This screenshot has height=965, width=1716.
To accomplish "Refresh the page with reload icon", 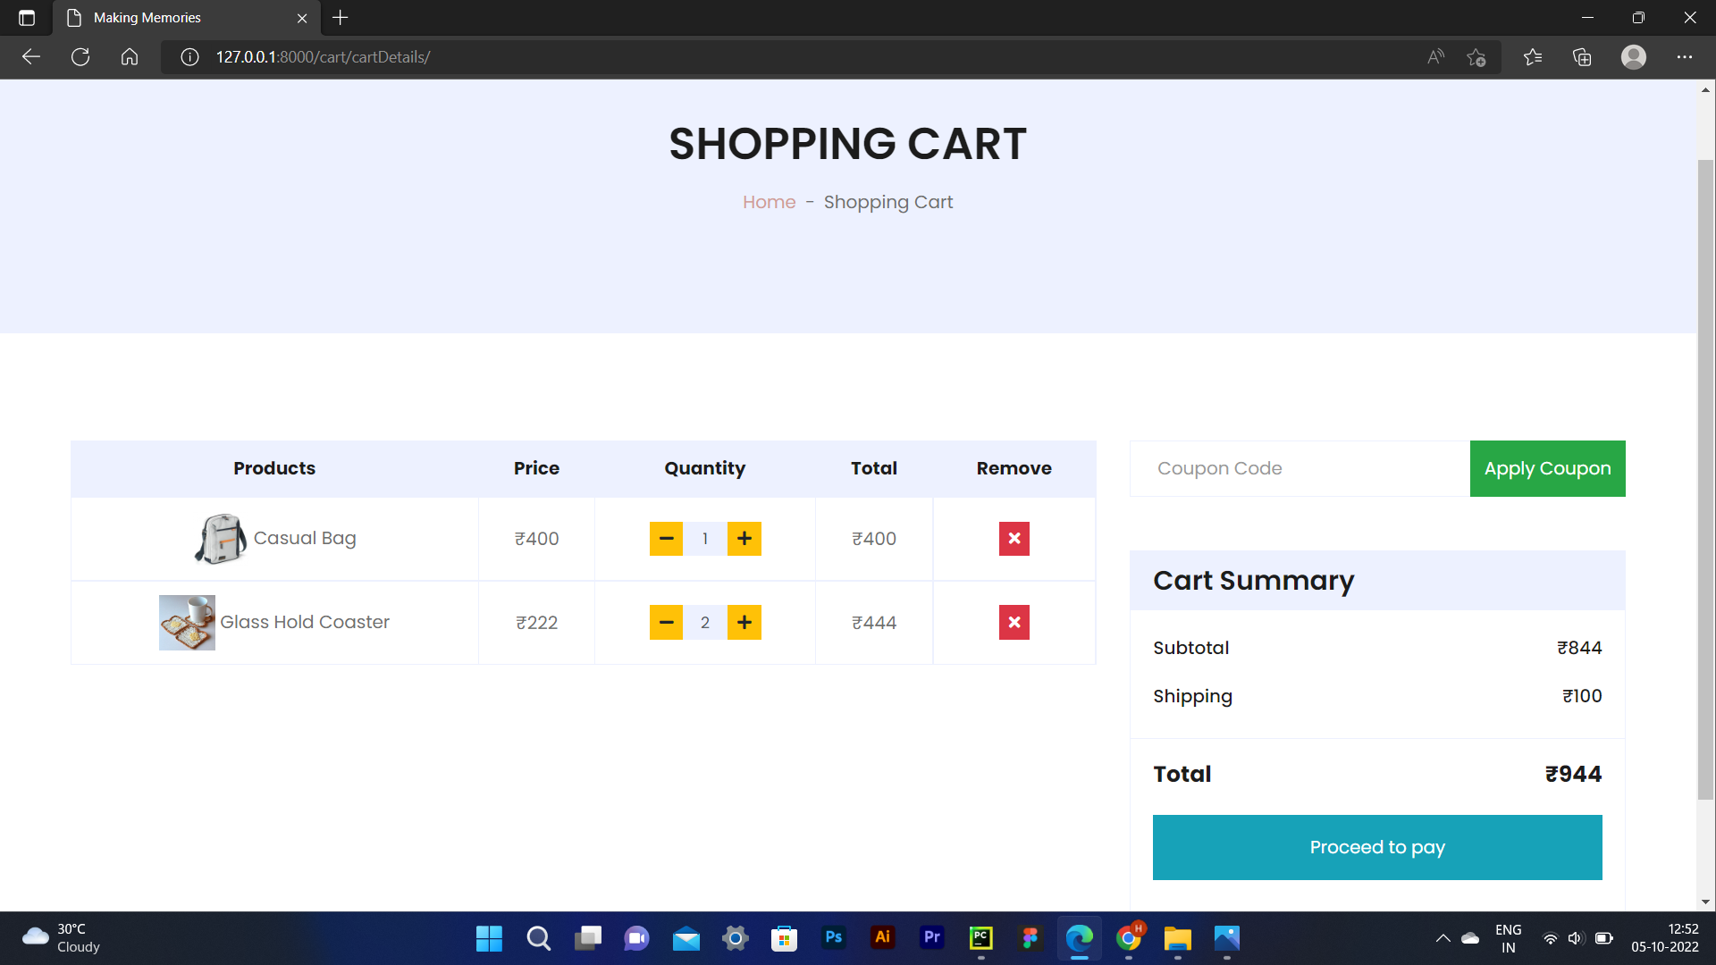I will 80,57.
